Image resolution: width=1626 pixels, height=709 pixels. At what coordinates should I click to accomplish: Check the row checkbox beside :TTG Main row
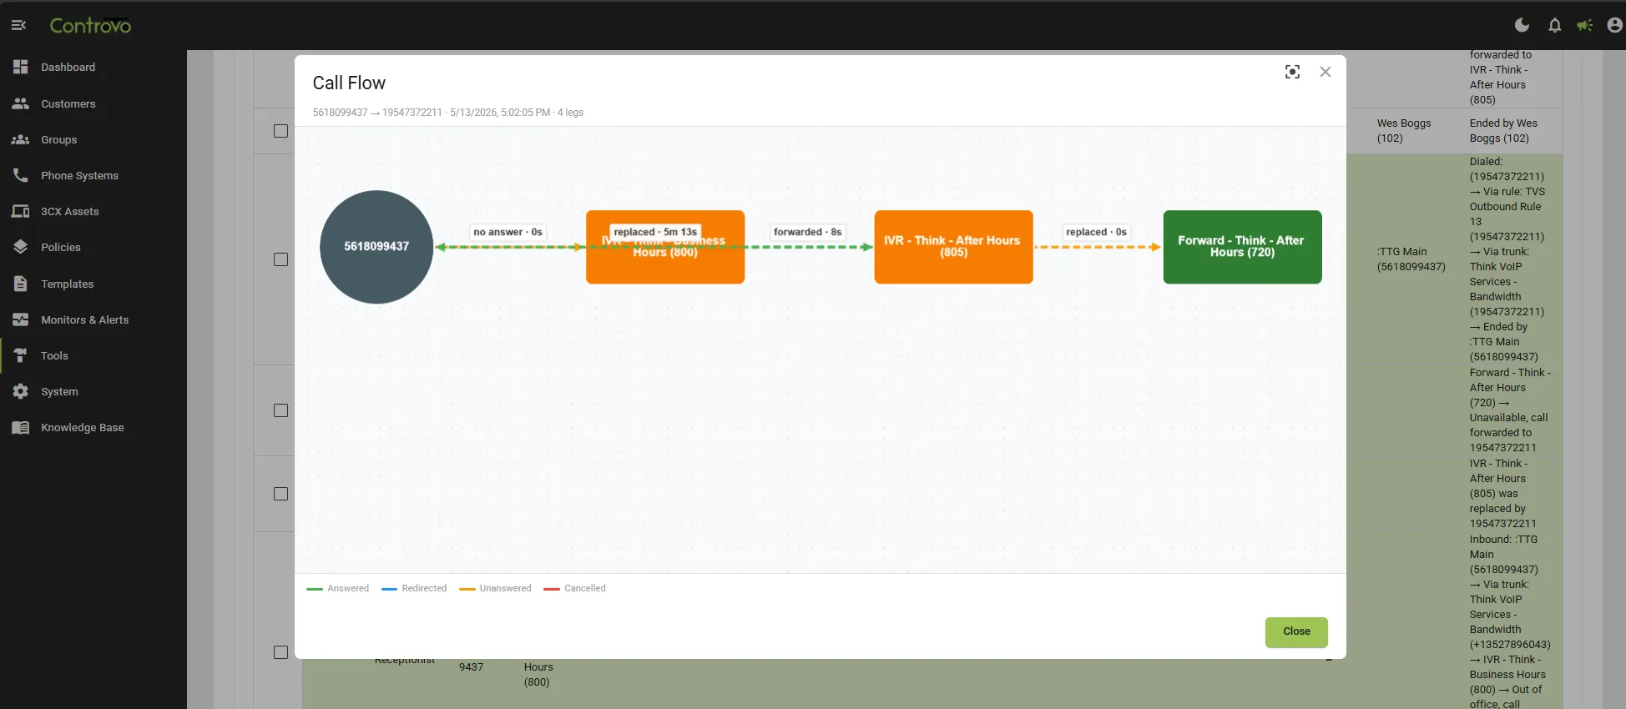pyautogui.click(x=281, y=259)
